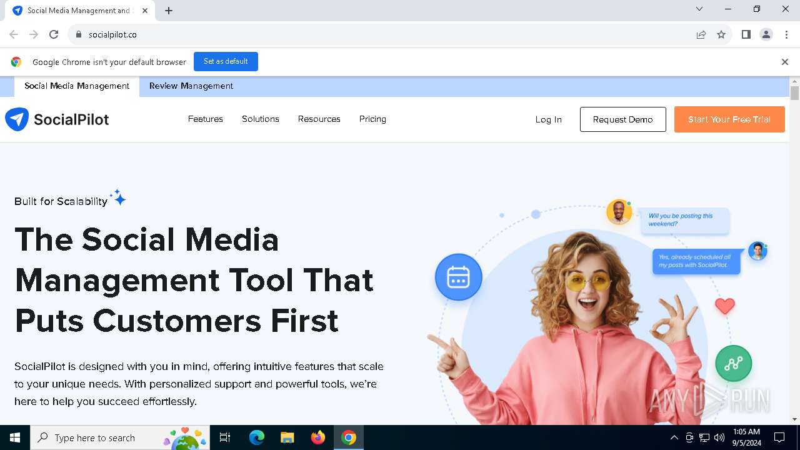Open Chrome's three-dot menu
This screenshot has height=450, width=800.
click(x=786, y=34)
